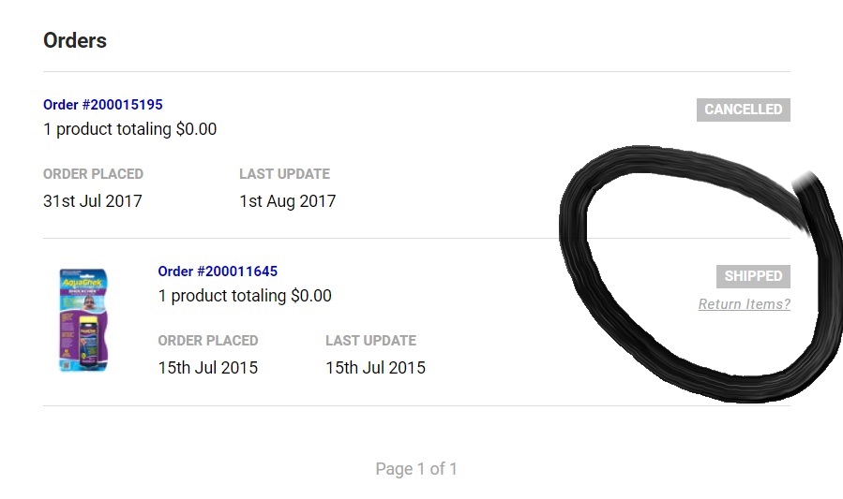
Task: Select the AquaChek product thumbnail
Action: click(83, 320)
